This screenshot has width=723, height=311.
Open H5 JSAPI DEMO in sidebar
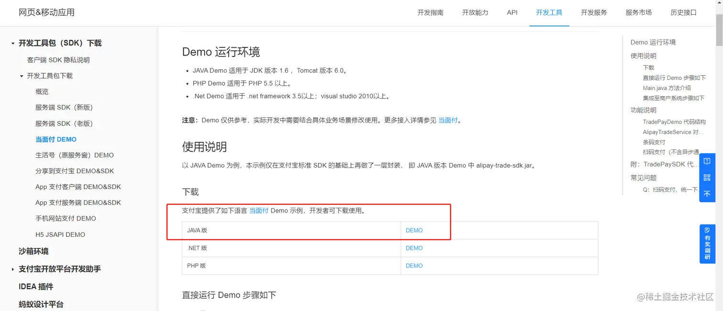[60, 234]
